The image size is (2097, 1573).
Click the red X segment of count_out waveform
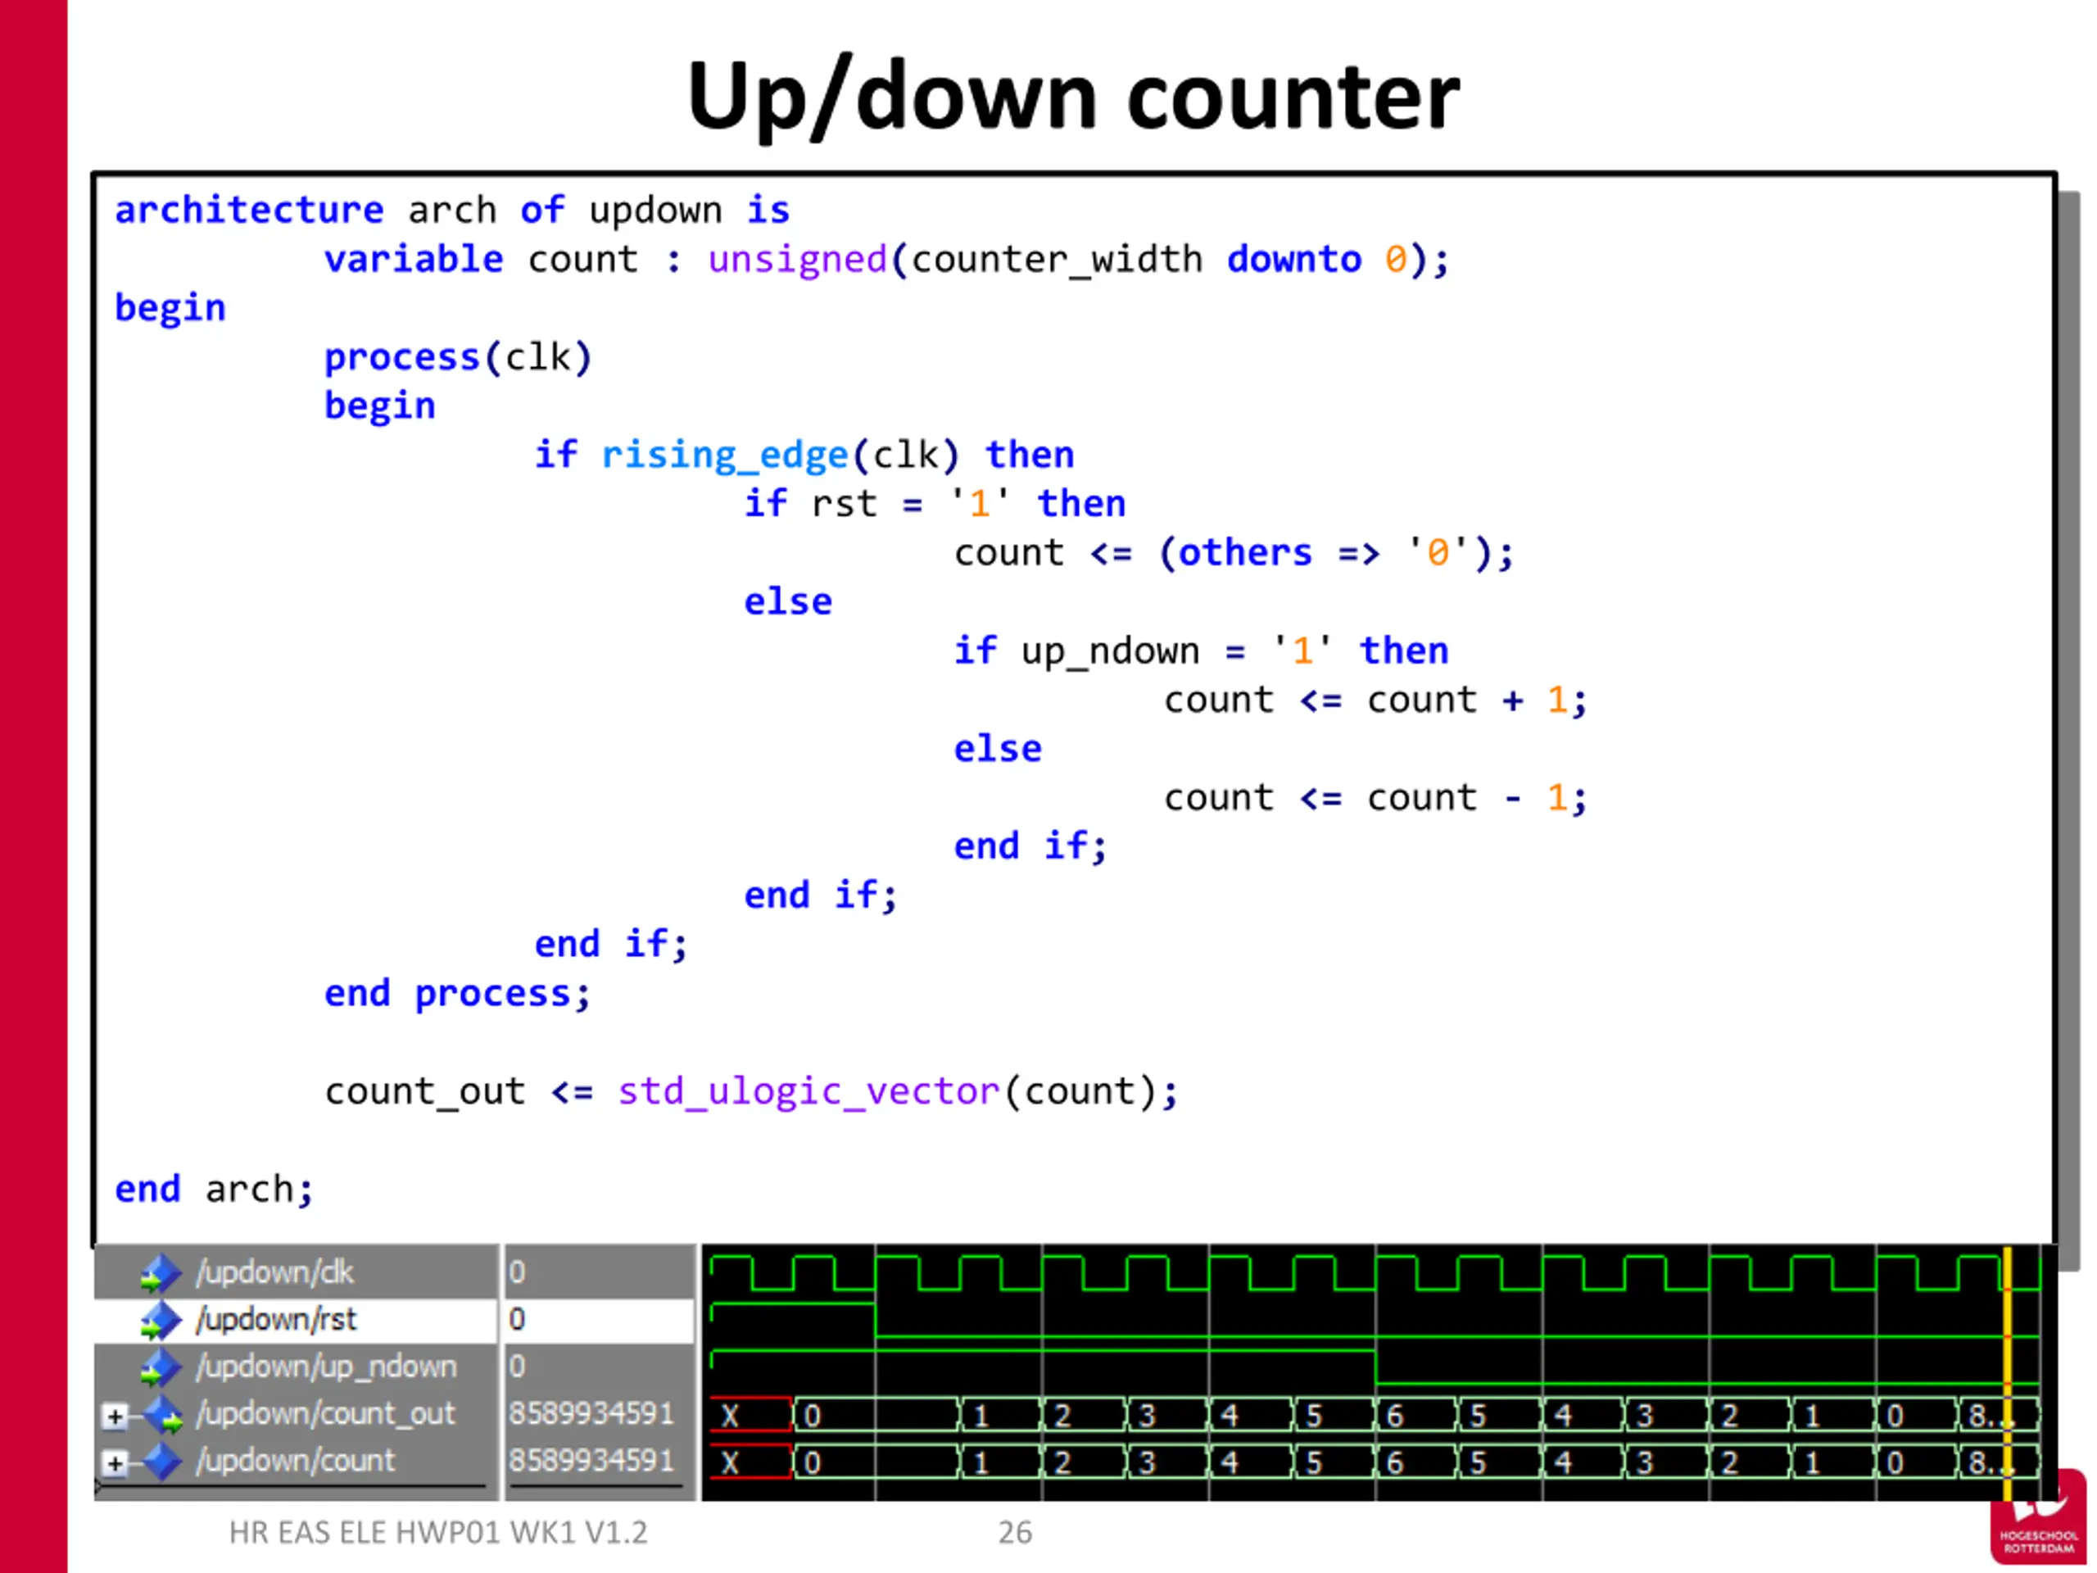pyautogui.click(x=751, y=1415)
